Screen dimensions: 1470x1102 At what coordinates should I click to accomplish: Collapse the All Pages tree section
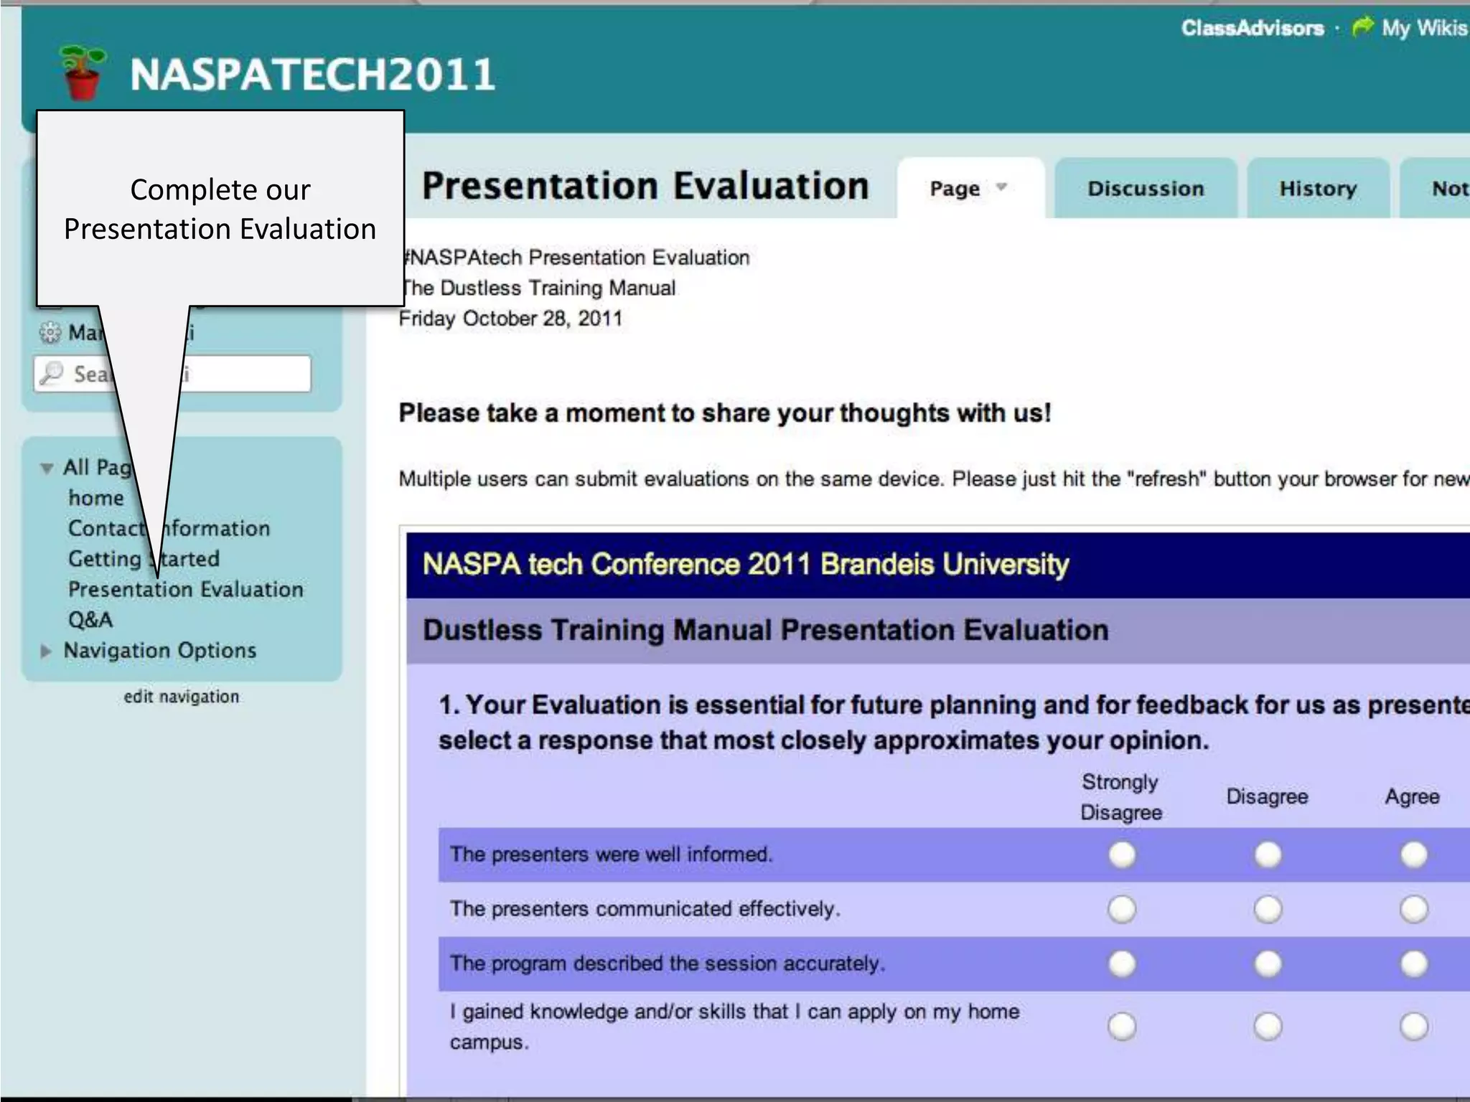coord(47,468)
